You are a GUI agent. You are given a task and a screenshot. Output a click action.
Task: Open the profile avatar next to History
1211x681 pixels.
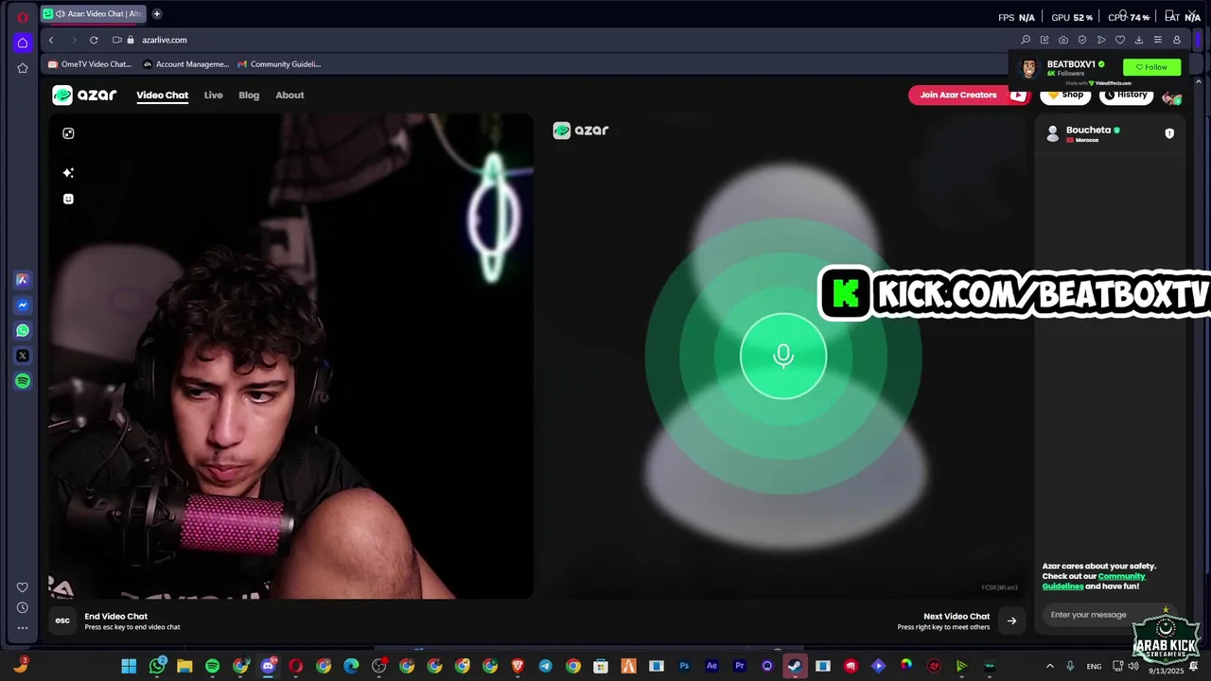pyautogui.click(x=1171, y=96)
